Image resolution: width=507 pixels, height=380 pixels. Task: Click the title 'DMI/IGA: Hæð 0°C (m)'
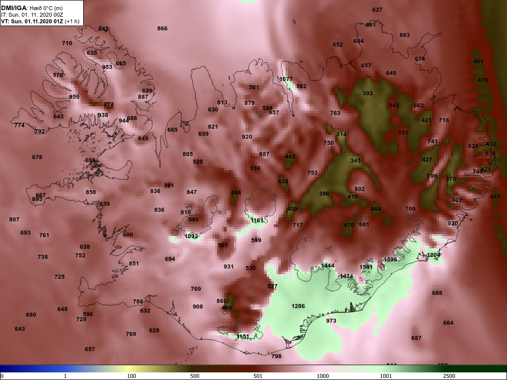(x=31, y=8)
